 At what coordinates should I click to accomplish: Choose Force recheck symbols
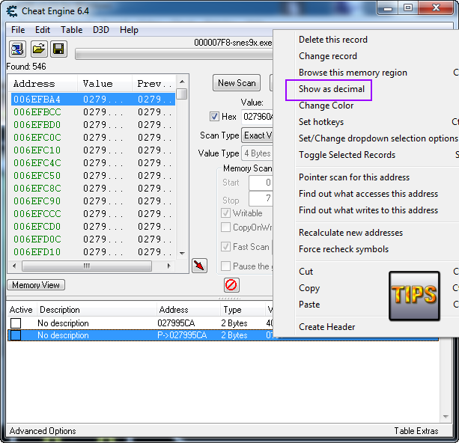pyautogui.click(x=344, y=249)
